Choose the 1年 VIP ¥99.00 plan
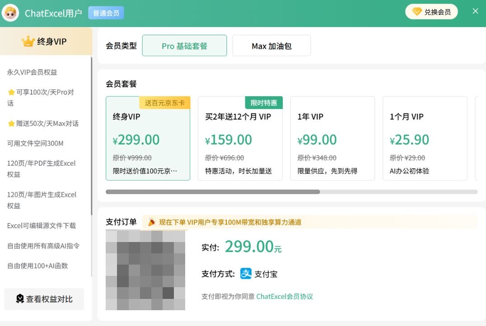486x326 pixels. tap(332, 138)
